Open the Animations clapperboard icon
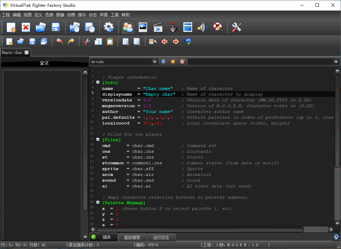Viewport: 341px width, 249px height. tap(158, 27)
